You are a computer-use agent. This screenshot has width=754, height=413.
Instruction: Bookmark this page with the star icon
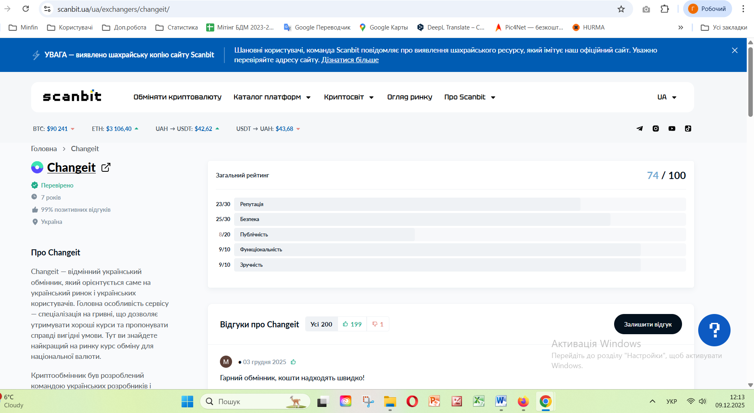pos(621,9)
